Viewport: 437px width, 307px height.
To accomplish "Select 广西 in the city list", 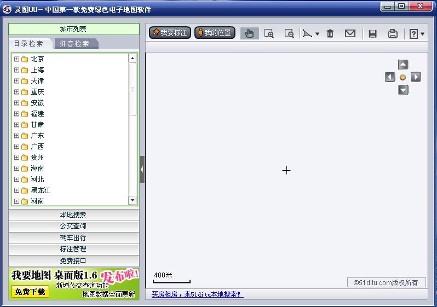I will point(37,147).
